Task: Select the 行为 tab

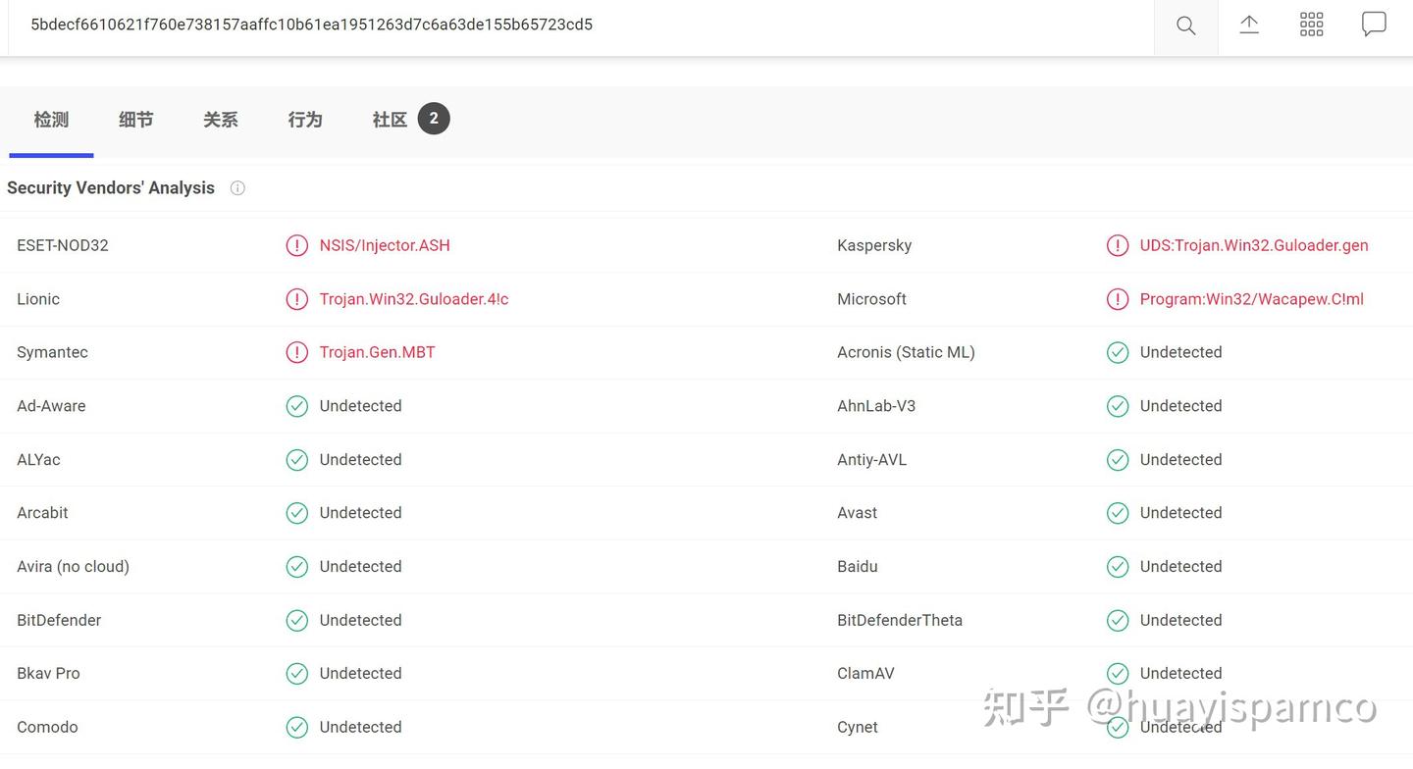Action: tap(304, 120)
